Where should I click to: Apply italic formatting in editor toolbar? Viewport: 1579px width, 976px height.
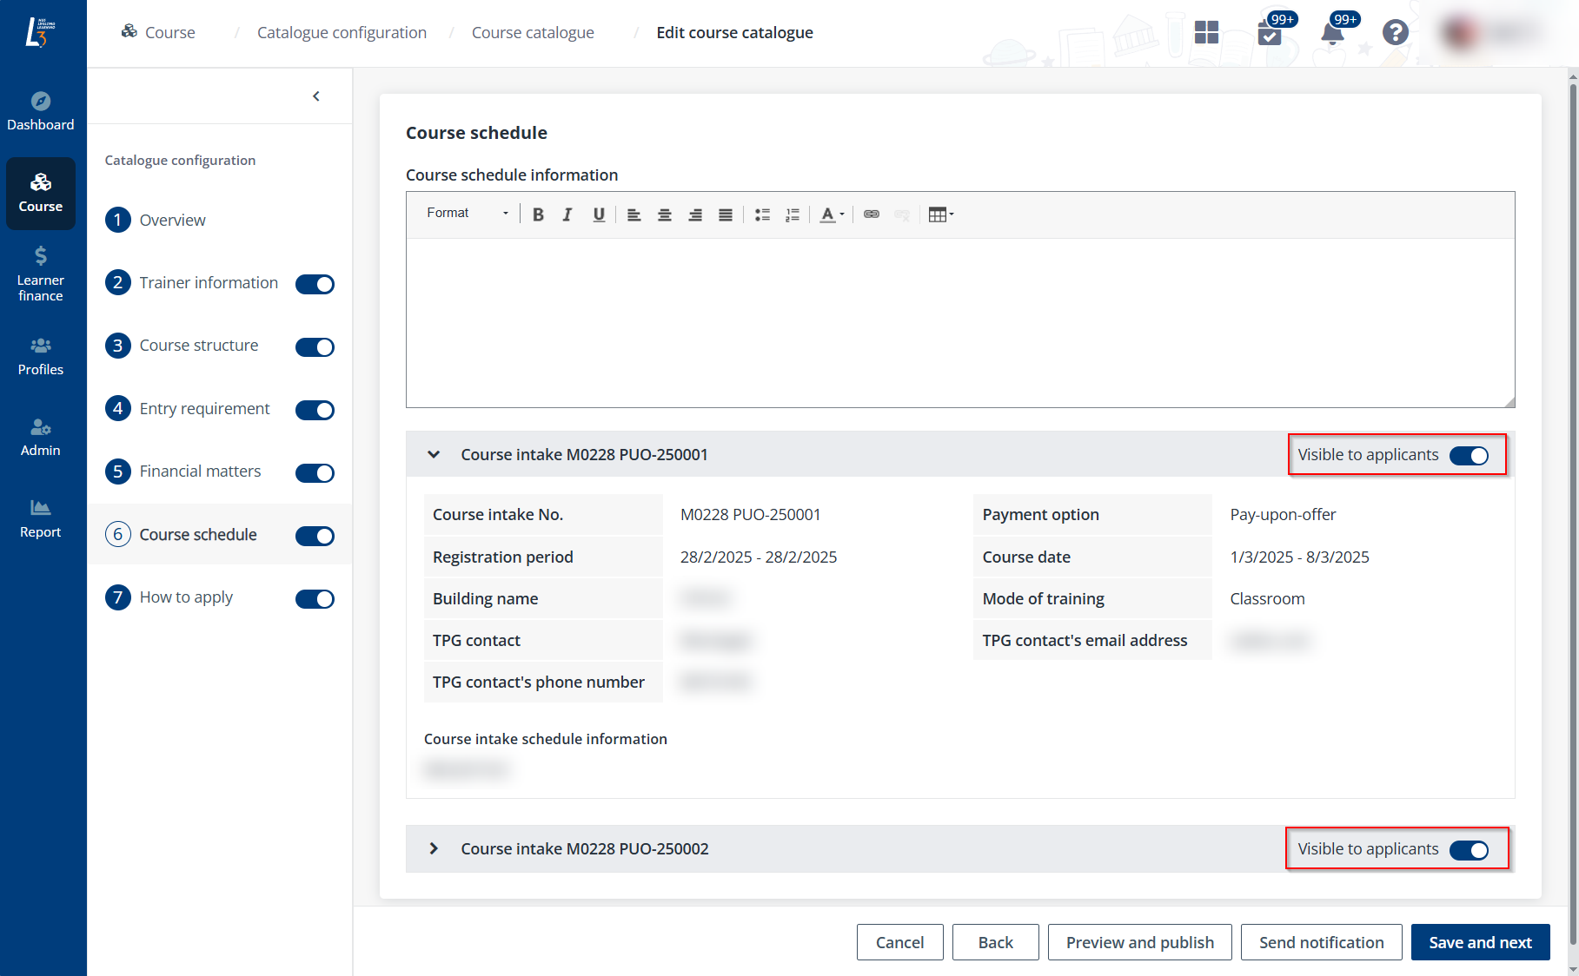click(567, 214)
